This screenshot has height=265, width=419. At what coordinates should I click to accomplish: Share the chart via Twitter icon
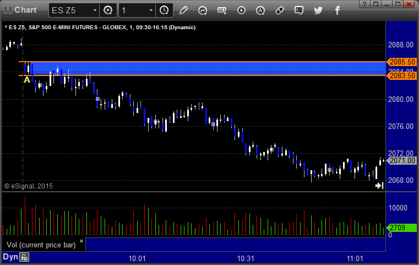tap(318, 10)
